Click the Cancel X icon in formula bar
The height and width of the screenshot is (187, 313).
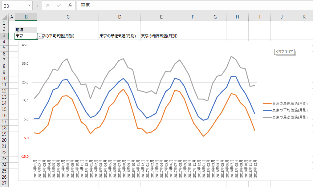pyautogui.click(x=48, y=5)
